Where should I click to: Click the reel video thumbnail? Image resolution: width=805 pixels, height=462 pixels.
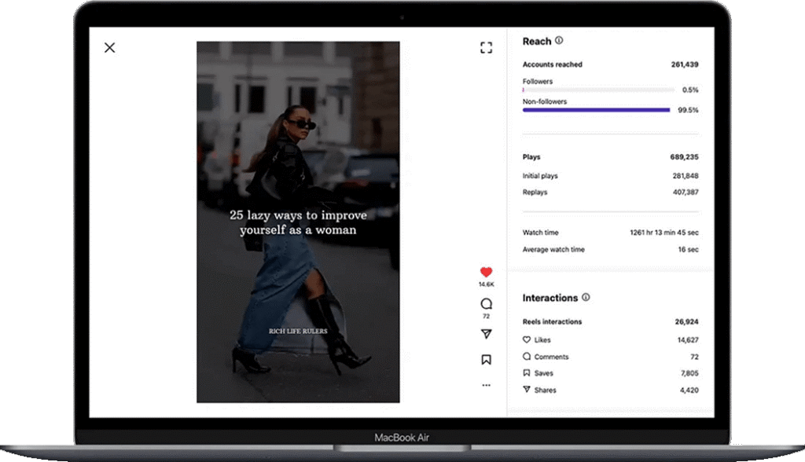coord(298,222)
